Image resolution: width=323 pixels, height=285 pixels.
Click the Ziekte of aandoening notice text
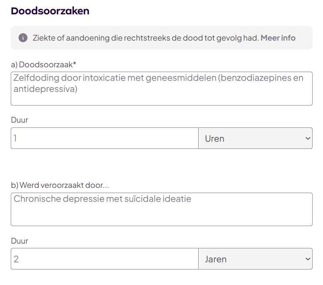146,38
